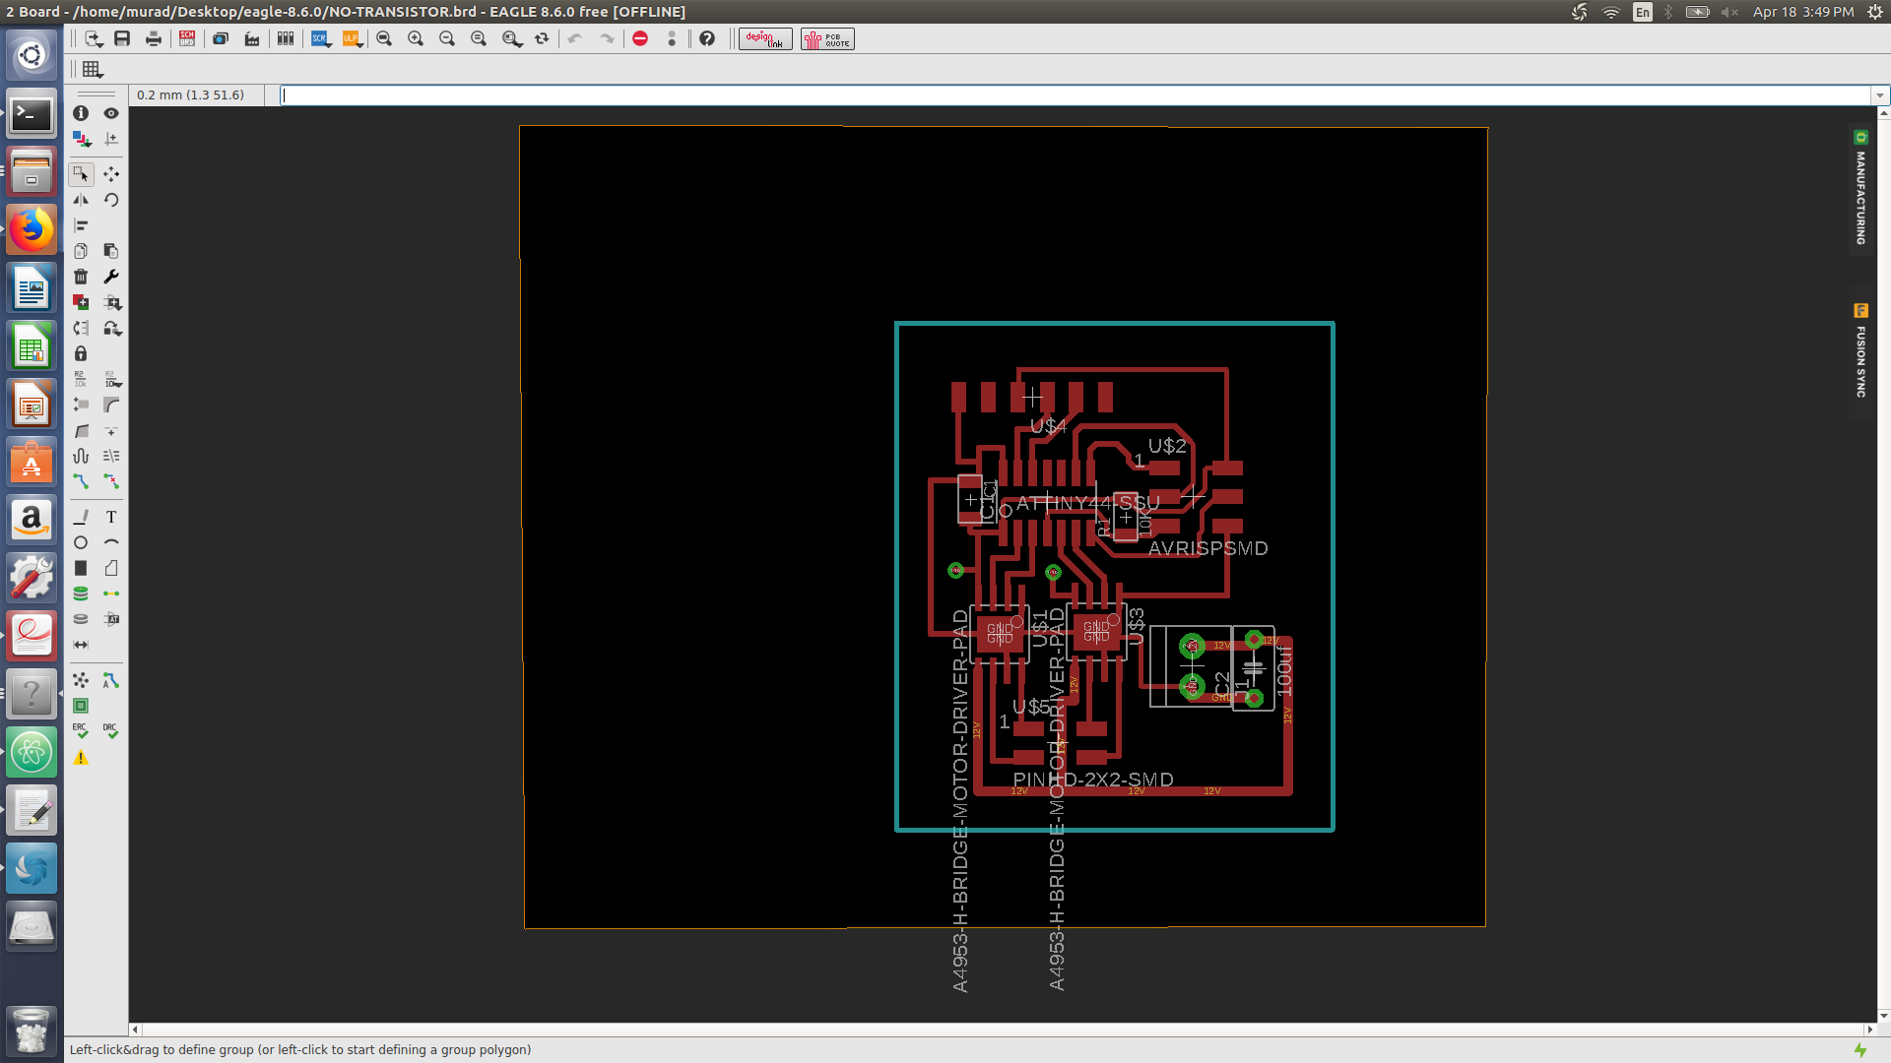This screenshot has width=1891, height=1063.
Task: Open the Help question mark icon
Action: pos(707,38)
